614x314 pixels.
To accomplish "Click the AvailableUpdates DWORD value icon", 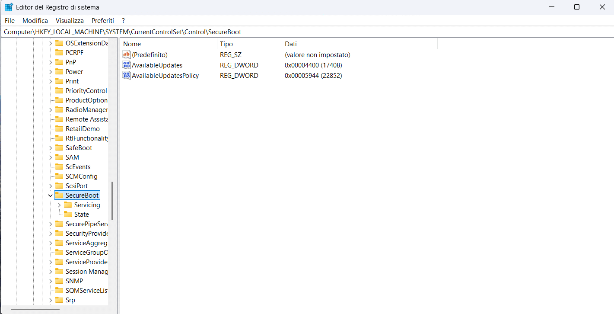I will click(x=127, y=65).
